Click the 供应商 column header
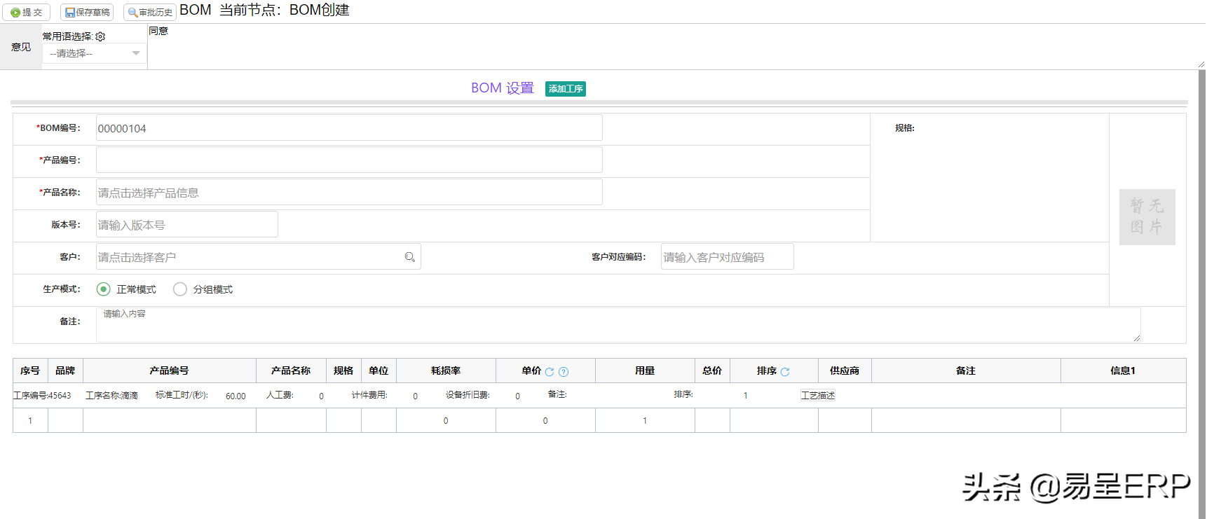Screen dimensions: 1207x519 845,371
